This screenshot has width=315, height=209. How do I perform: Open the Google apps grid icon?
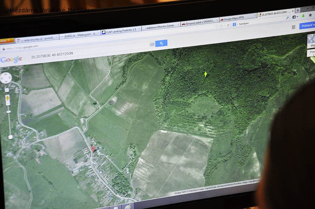[294, 27]
